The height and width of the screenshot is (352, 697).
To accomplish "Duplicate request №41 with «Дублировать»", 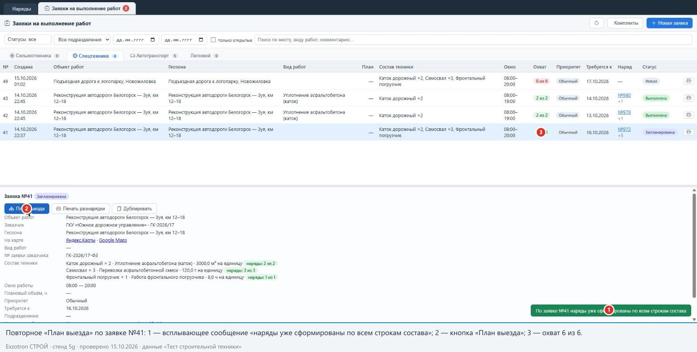I will point(134,209).
